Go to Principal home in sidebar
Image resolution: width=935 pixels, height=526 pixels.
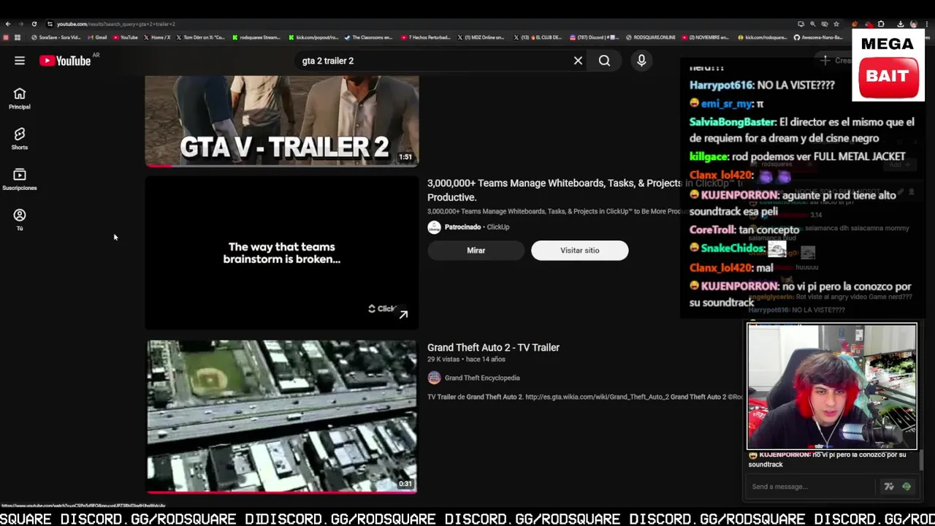[x=20, y=98]
